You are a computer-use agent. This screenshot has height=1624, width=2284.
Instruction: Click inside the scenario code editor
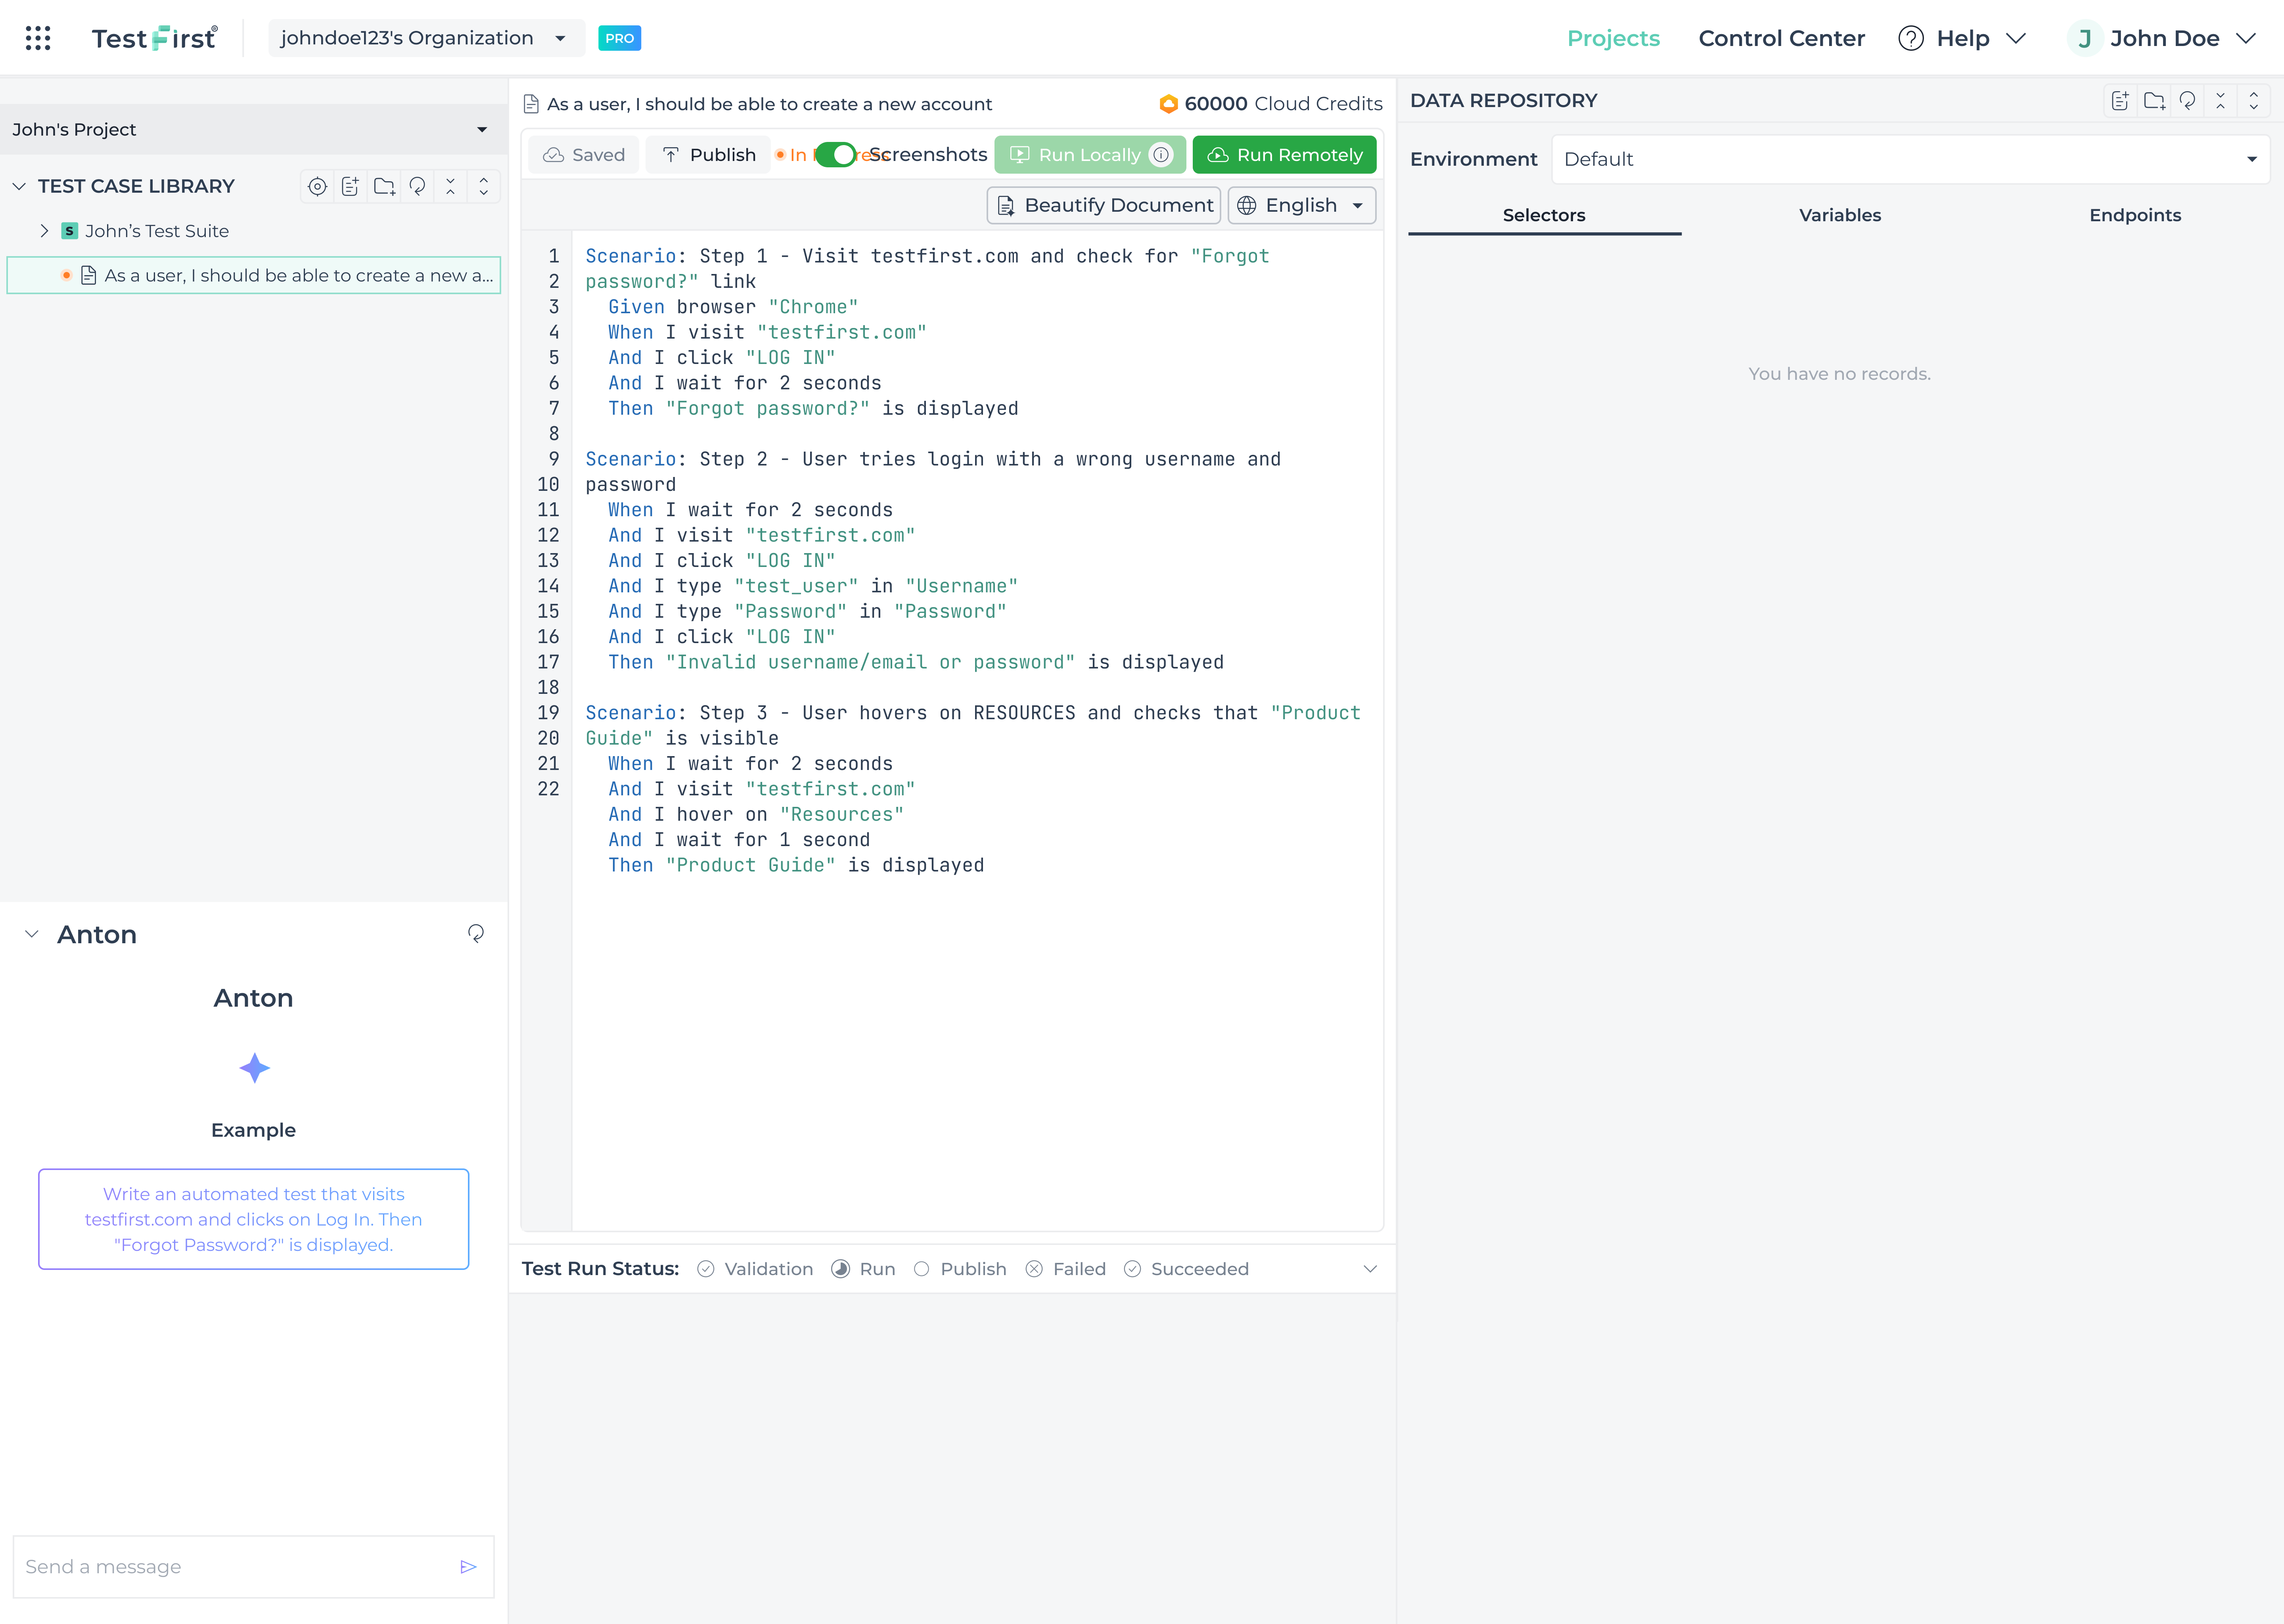[x=978, y=731]
